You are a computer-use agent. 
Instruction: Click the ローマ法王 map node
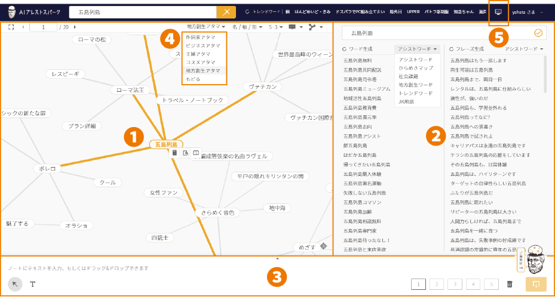coord(130,90)
